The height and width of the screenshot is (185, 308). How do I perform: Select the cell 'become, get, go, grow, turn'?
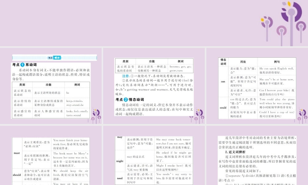point(180,69)
